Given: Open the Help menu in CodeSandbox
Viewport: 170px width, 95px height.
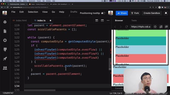Looking at the screenshot, I should click(x=62, y=12).
